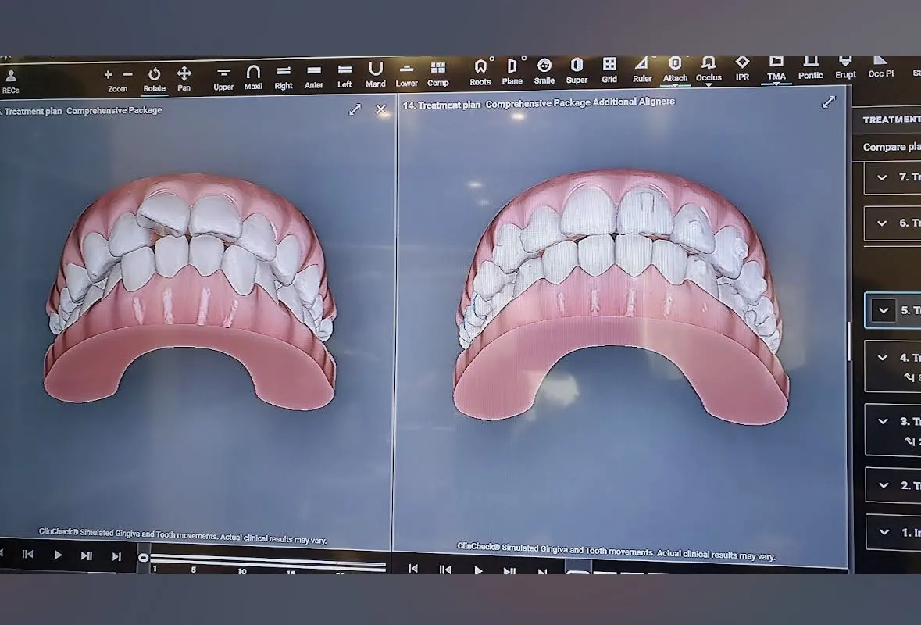The height and width of the screenshot is (625, 921).
Task: Toggle Superimposition view
Action: point(577,69)
